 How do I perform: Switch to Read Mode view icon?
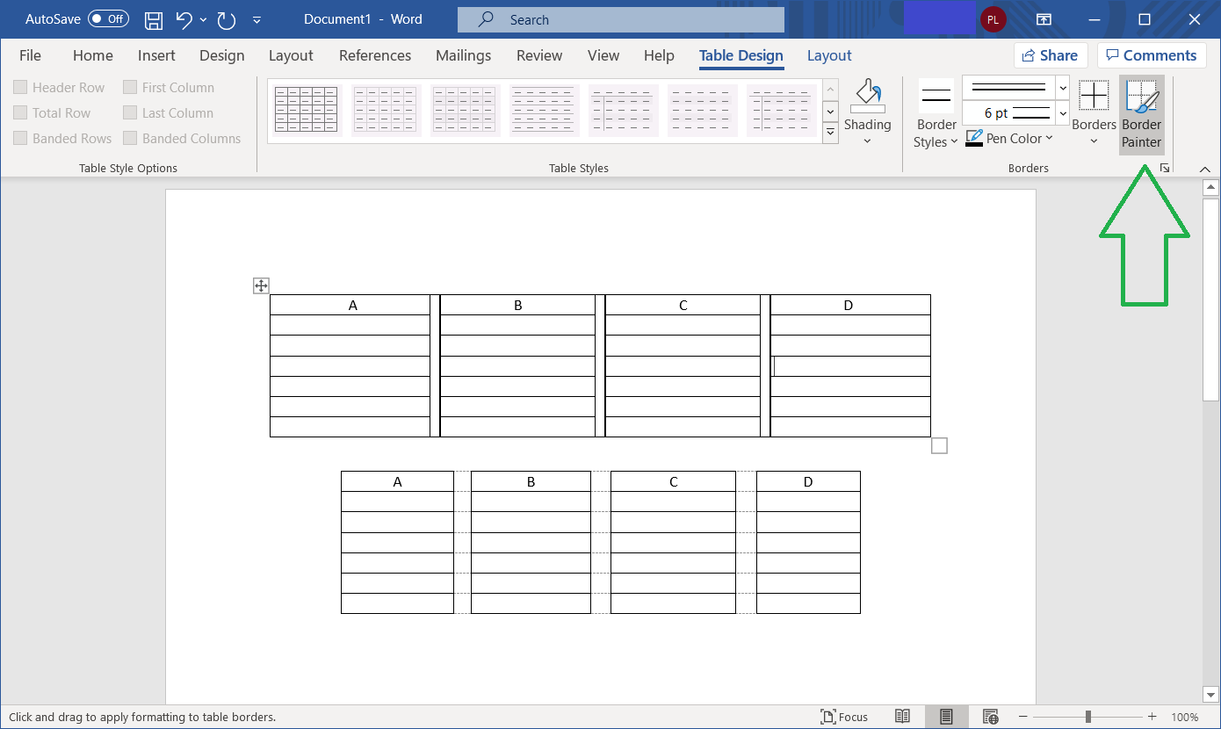tap(903, 716)
